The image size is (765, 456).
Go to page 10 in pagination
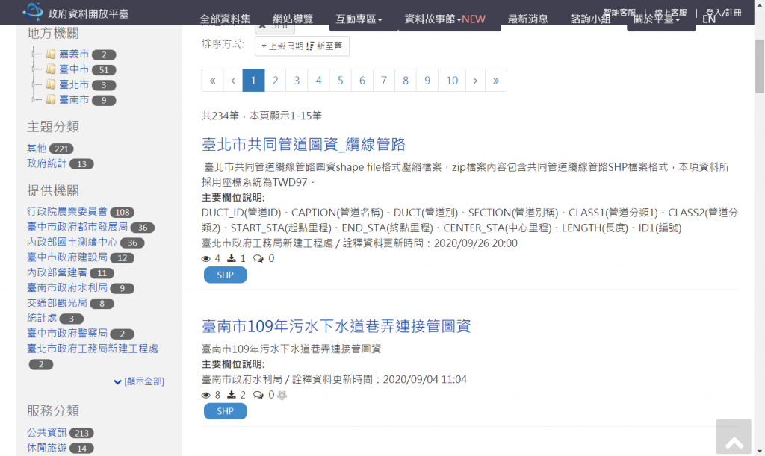coord(452,81)
